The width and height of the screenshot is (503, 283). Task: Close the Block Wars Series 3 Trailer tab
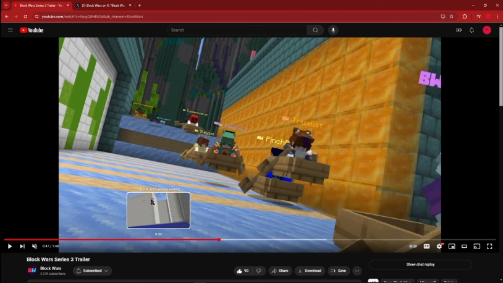pyautogui.click(x=68, y=6)
